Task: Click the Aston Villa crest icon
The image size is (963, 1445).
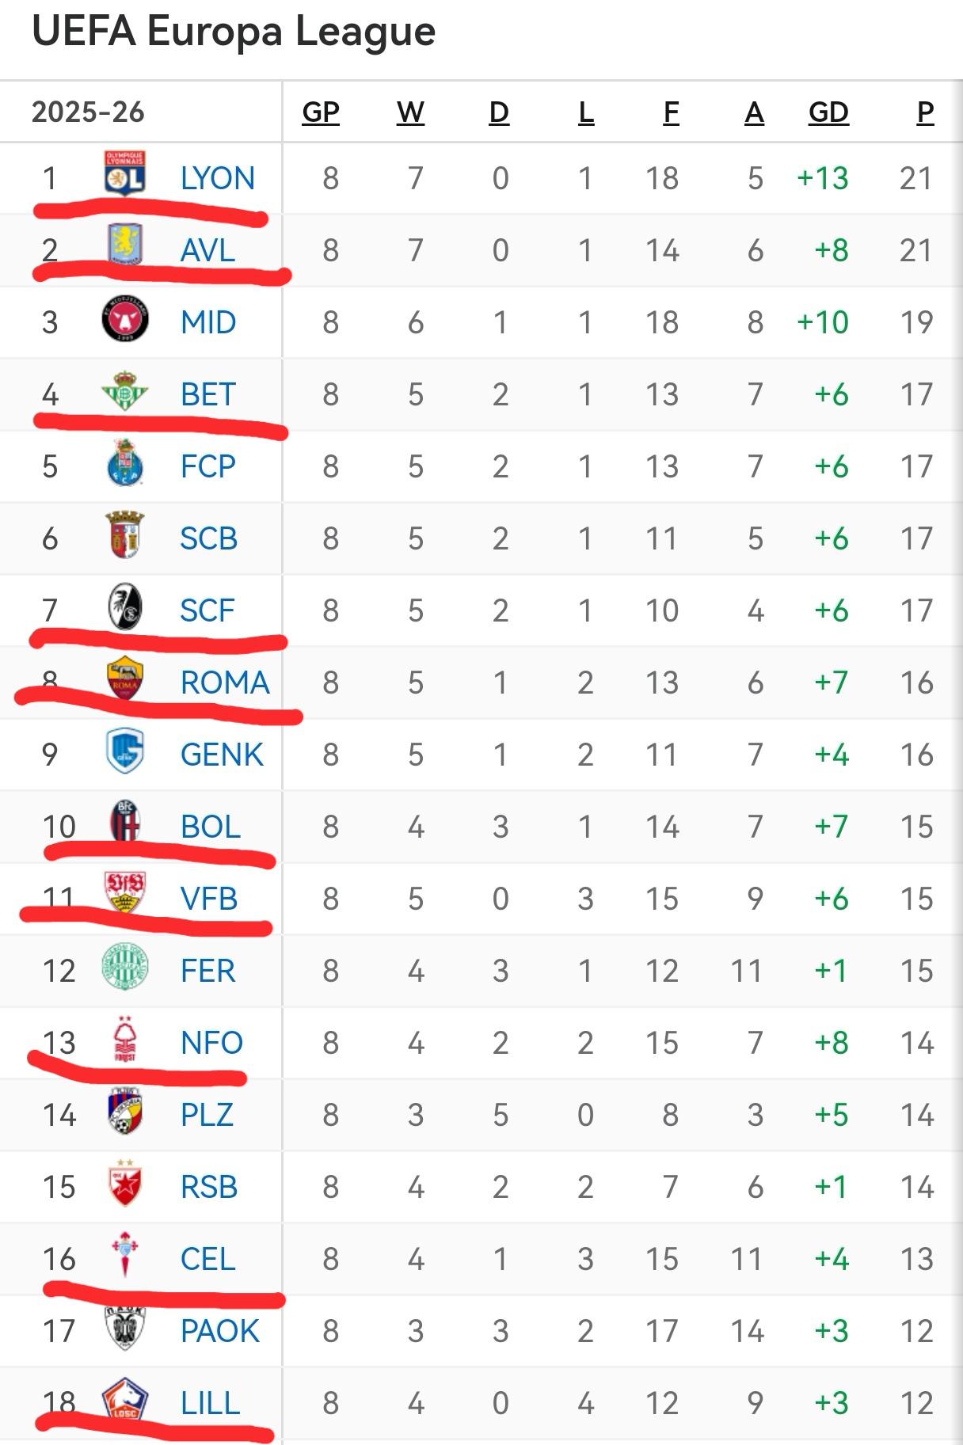Action: [x=124, y=245]
